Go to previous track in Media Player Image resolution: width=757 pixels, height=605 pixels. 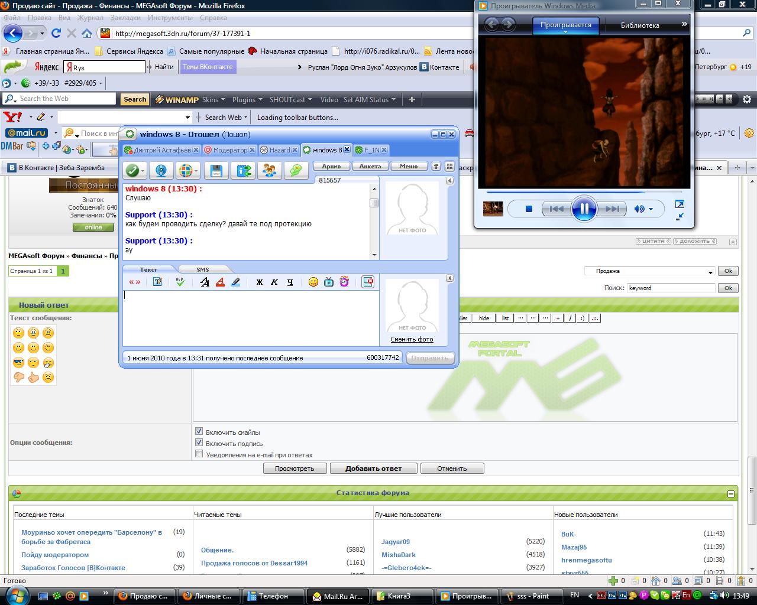coord(557,209)
